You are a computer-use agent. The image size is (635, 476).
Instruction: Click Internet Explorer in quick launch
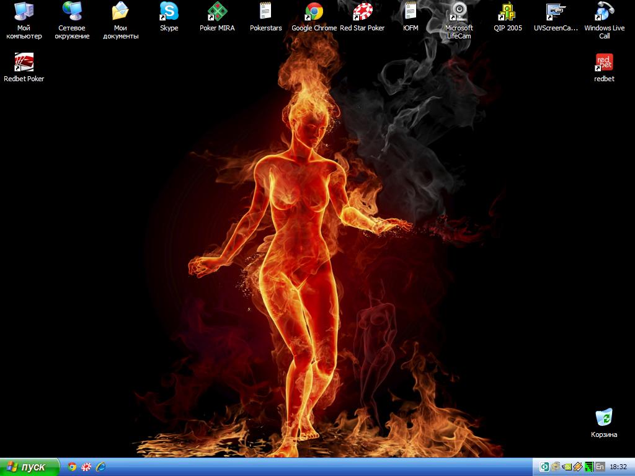tap(100, 467)
